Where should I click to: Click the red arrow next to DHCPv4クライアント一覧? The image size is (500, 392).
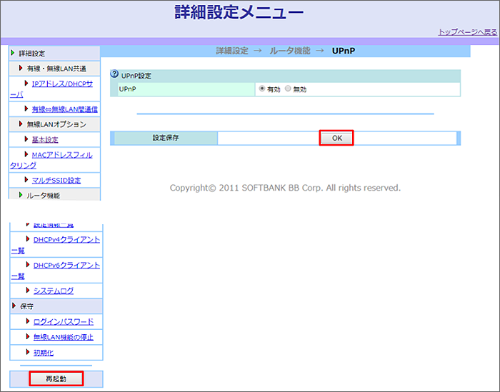[28, 238]
